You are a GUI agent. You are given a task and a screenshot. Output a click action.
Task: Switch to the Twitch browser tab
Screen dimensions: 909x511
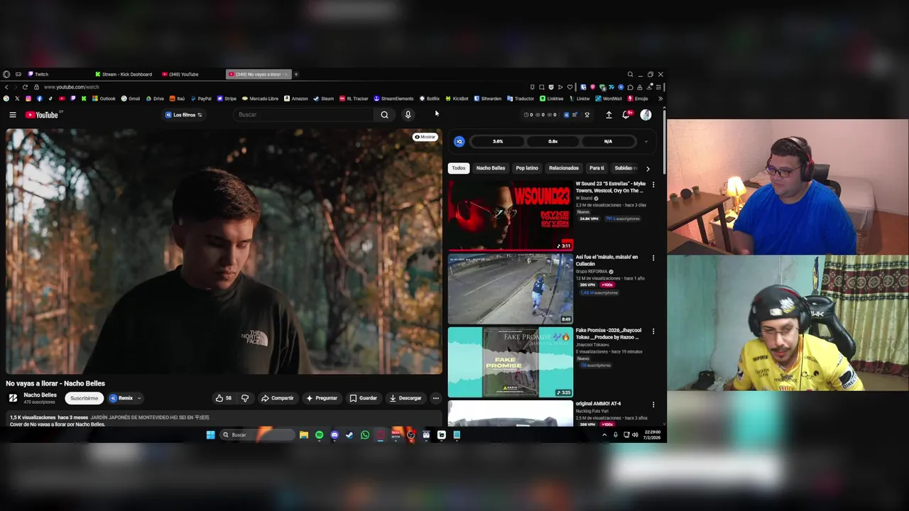pos(39,75)
